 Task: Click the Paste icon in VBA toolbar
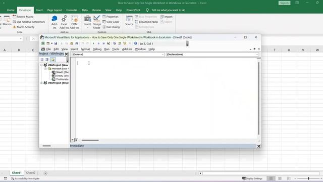click(x=72, y=43)
